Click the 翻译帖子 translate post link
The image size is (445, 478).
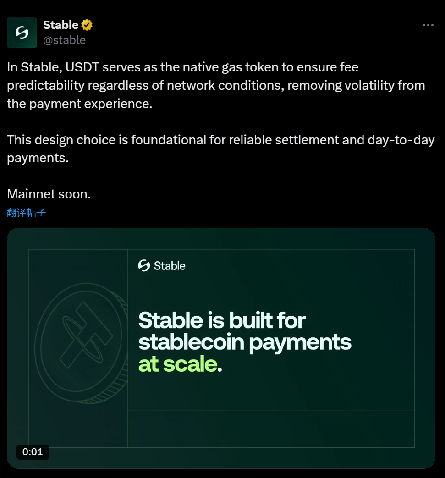pos(27,213)
